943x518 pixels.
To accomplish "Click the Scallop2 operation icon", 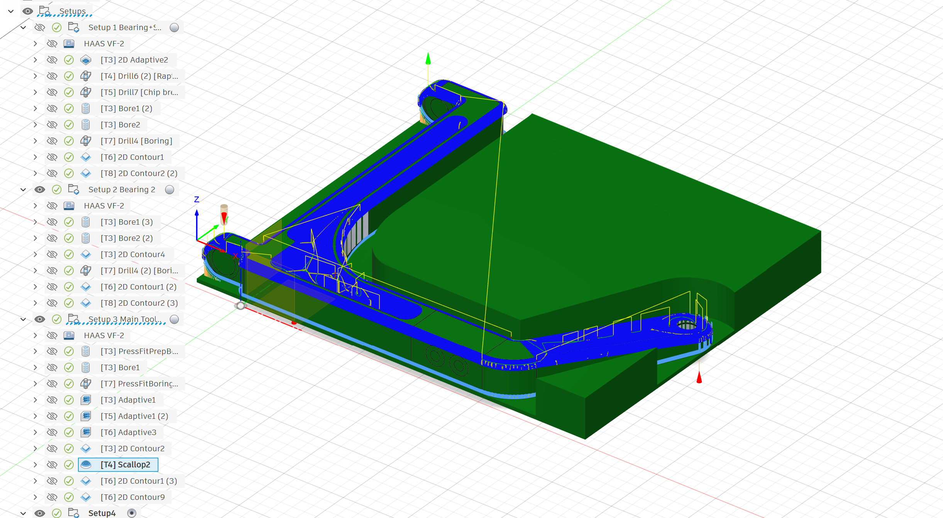I will [x=86, y=465].
